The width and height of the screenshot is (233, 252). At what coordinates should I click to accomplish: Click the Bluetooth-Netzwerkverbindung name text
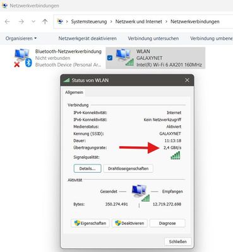coord(68,52)
